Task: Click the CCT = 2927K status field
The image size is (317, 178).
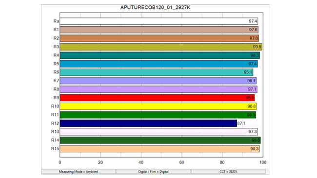Action: (228, 172)
